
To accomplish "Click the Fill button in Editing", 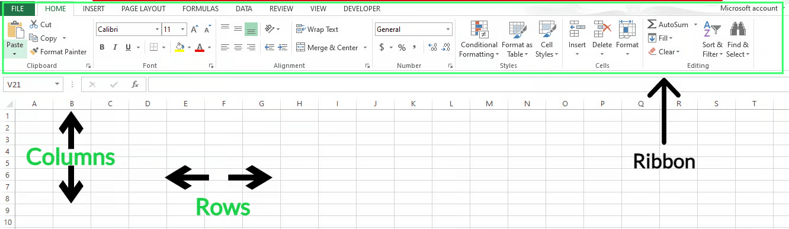I will click(660, 38).
